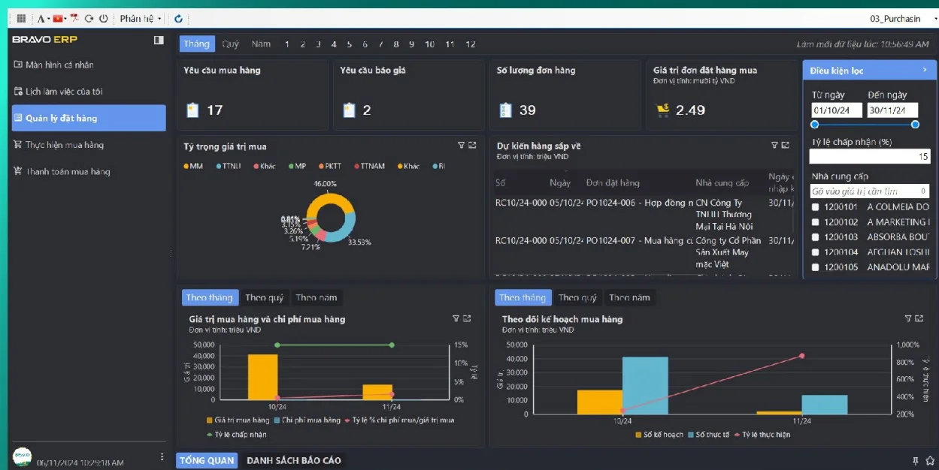Open the Phân hệ dropdown

141,18
